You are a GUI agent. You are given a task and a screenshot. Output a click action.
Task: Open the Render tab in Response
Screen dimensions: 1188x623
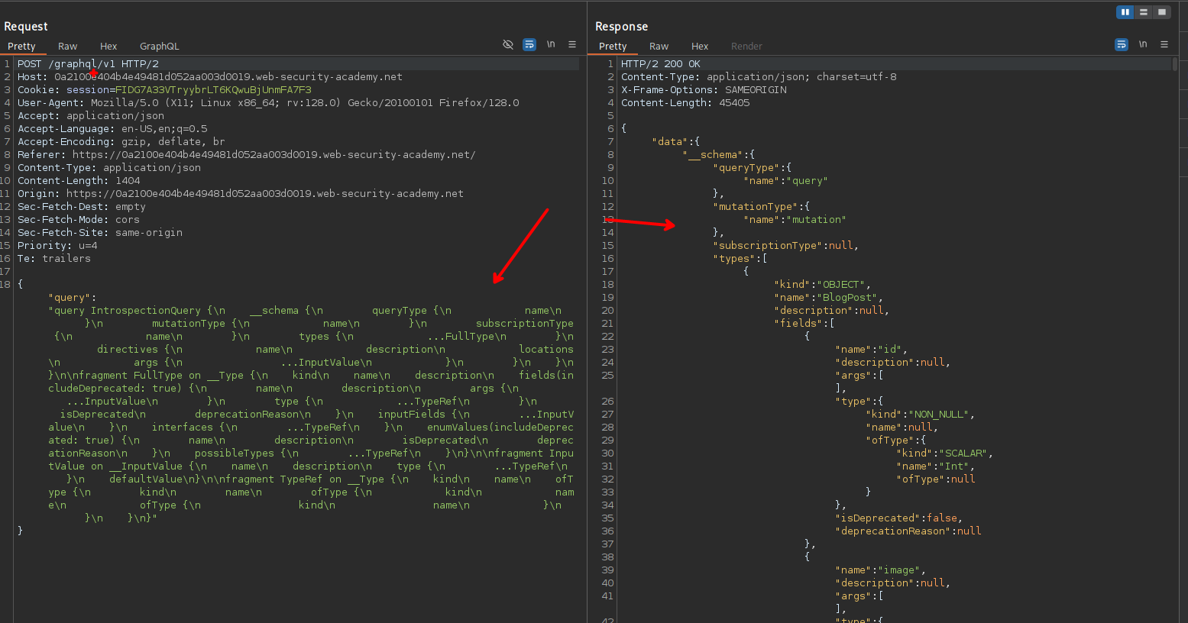point(746,47)
